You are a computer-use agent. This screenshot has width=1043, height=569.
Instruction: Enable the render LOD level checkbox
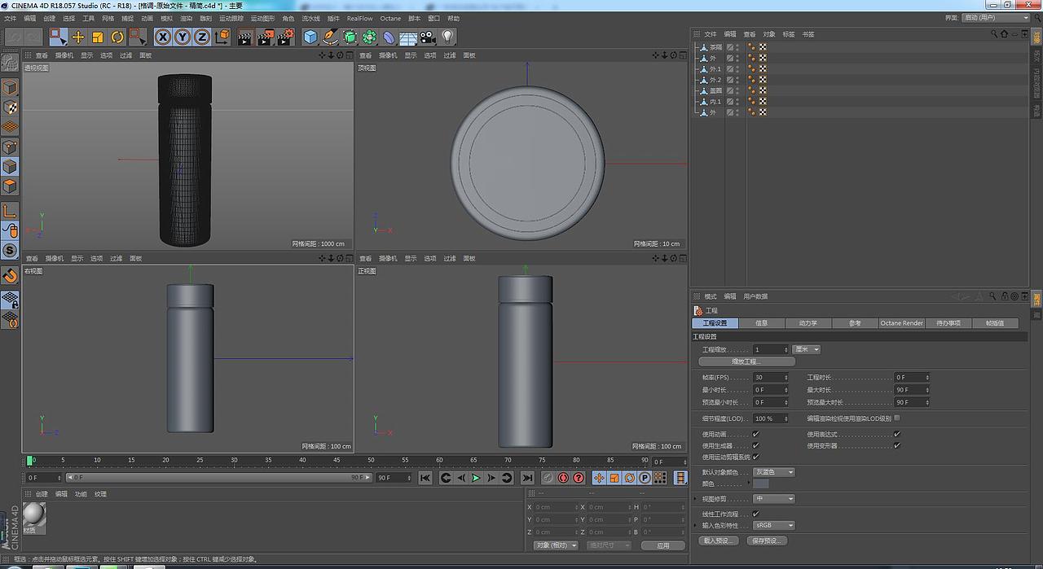click(x=897, y=418)
